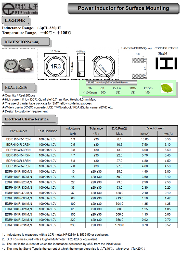Click the RoHS Compliant header bar

108,83
